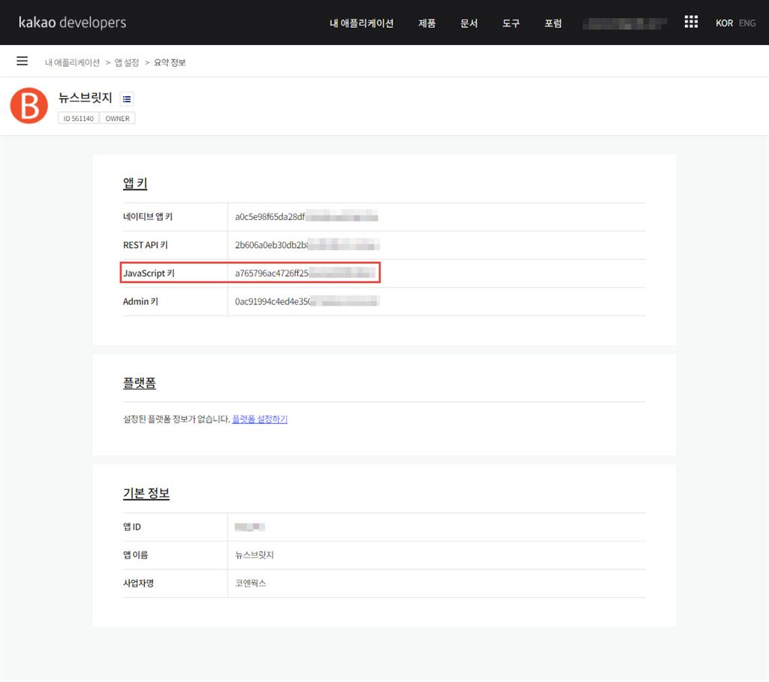Viewport: 769px width, 682px height.
Task: Open 내 애플리케이션 in top navigation
Action: [361, 23]
